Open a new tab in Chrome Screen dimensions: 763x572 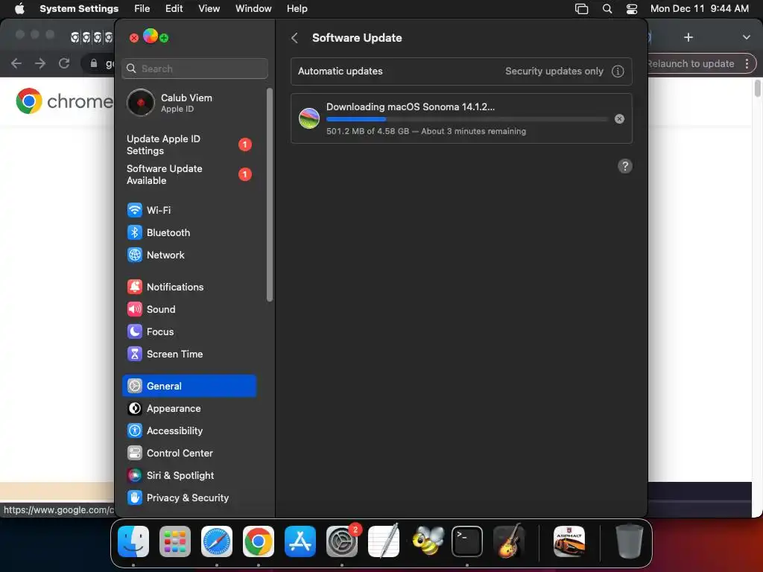pos(688,37)
